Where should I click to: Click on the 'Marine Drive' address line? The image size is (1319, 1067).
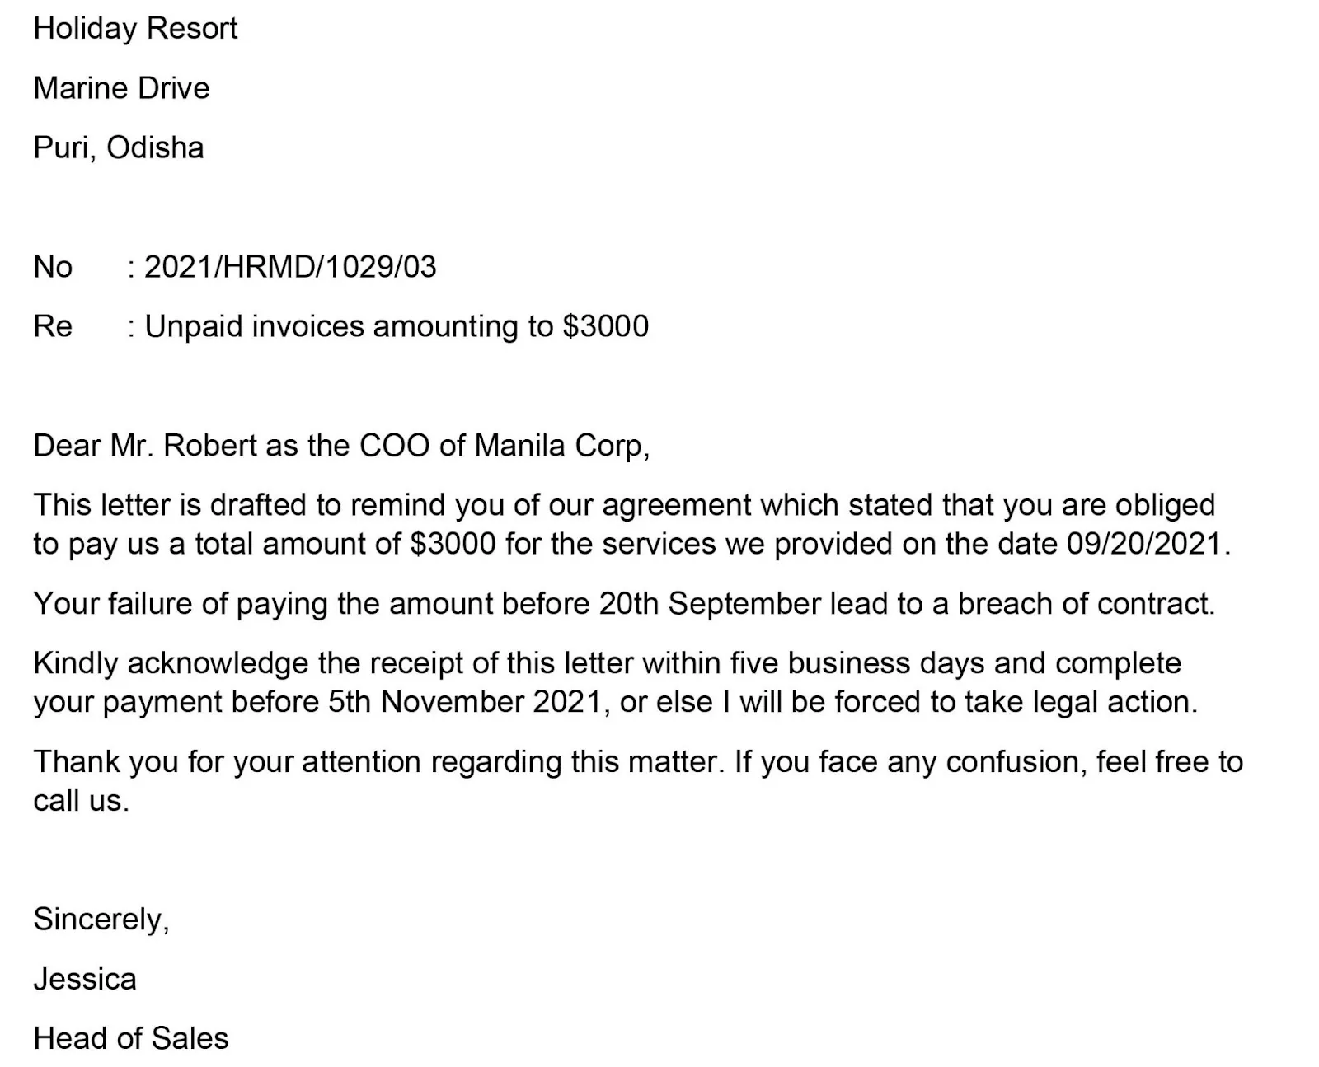pyautogui.click(x=121, y=88)
